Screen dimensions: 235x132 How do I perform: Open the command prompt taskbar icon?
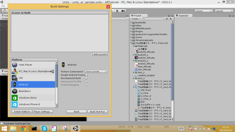pyautogui.click(x=34, y=128)
